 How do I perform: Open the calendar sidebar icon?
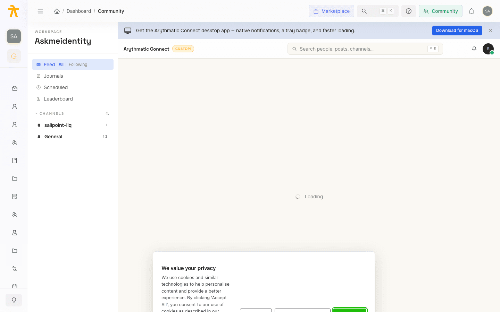point(15,286)
